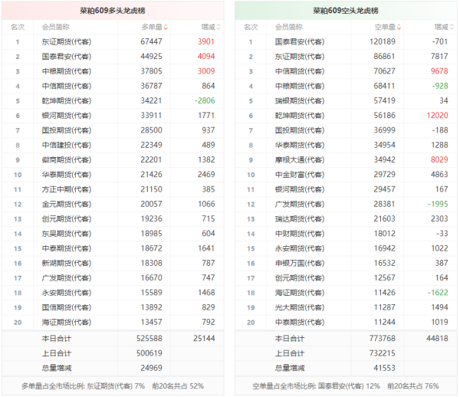Select 国信期货(代客) row
The image size is (460, 397).
(x=113, y=307)
